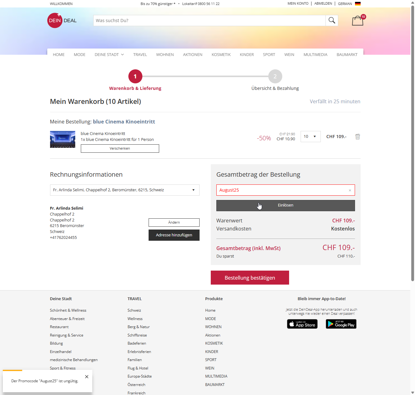This screenshot has height=395, width=415.
Task: Open footer Produkte link Home
Action: coord(210,310)
